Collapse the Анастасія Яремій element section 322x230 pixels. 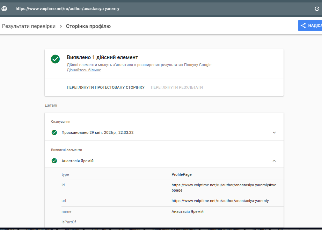click(274, 161)
